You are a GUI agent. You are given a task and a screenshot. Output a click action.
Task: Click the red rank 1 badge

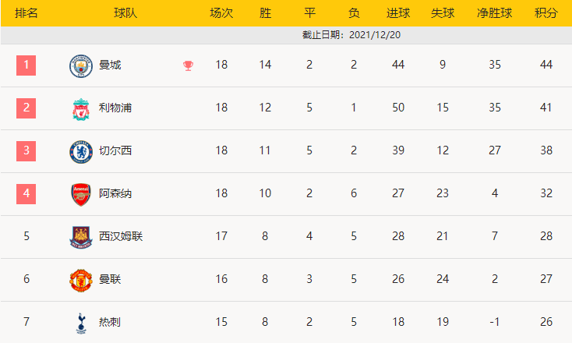point(26,65)
